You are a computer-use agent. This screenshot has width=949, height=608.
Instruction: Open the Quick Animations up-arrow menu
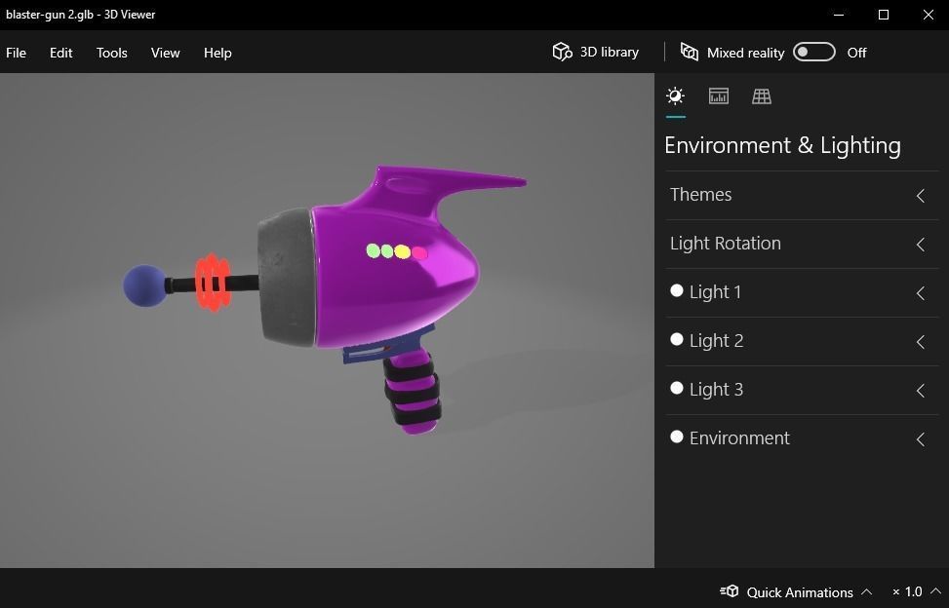(866, 591)
